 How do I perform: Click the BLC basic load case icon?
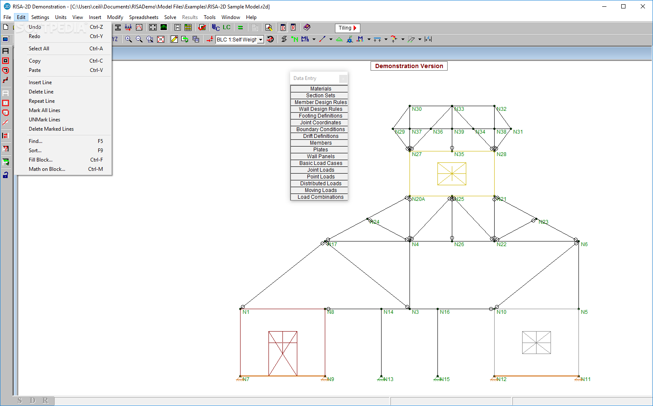[x=216, y=27]
